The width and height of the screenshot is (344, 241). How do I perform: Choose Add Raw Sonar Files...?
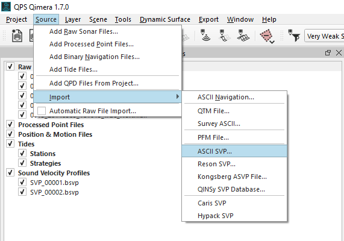[x=83, y=31]
